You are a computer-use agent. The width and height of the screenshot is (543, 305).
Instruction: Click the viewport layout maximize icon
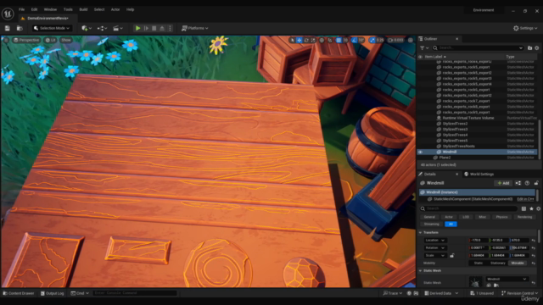pyautogui.click(x=411, y=40)
